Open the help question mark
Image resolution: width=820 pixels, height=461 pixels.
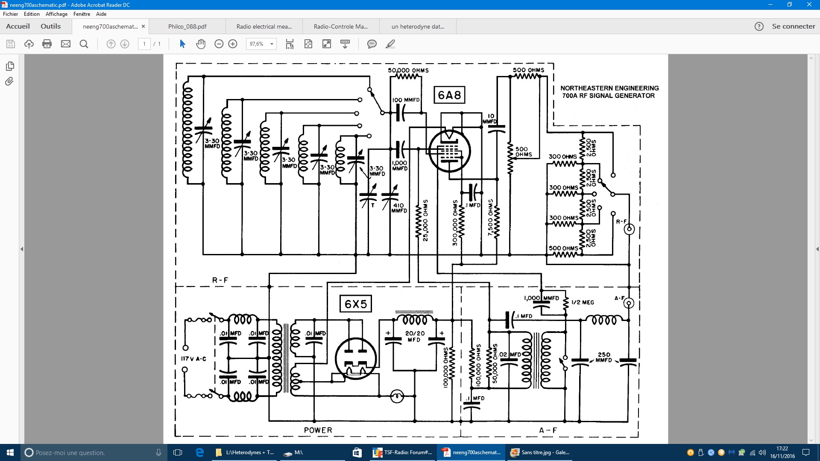(759, 26)
